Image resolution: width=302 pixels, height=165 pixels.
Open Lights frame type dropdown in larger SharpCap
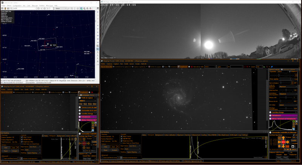(222, 67)
